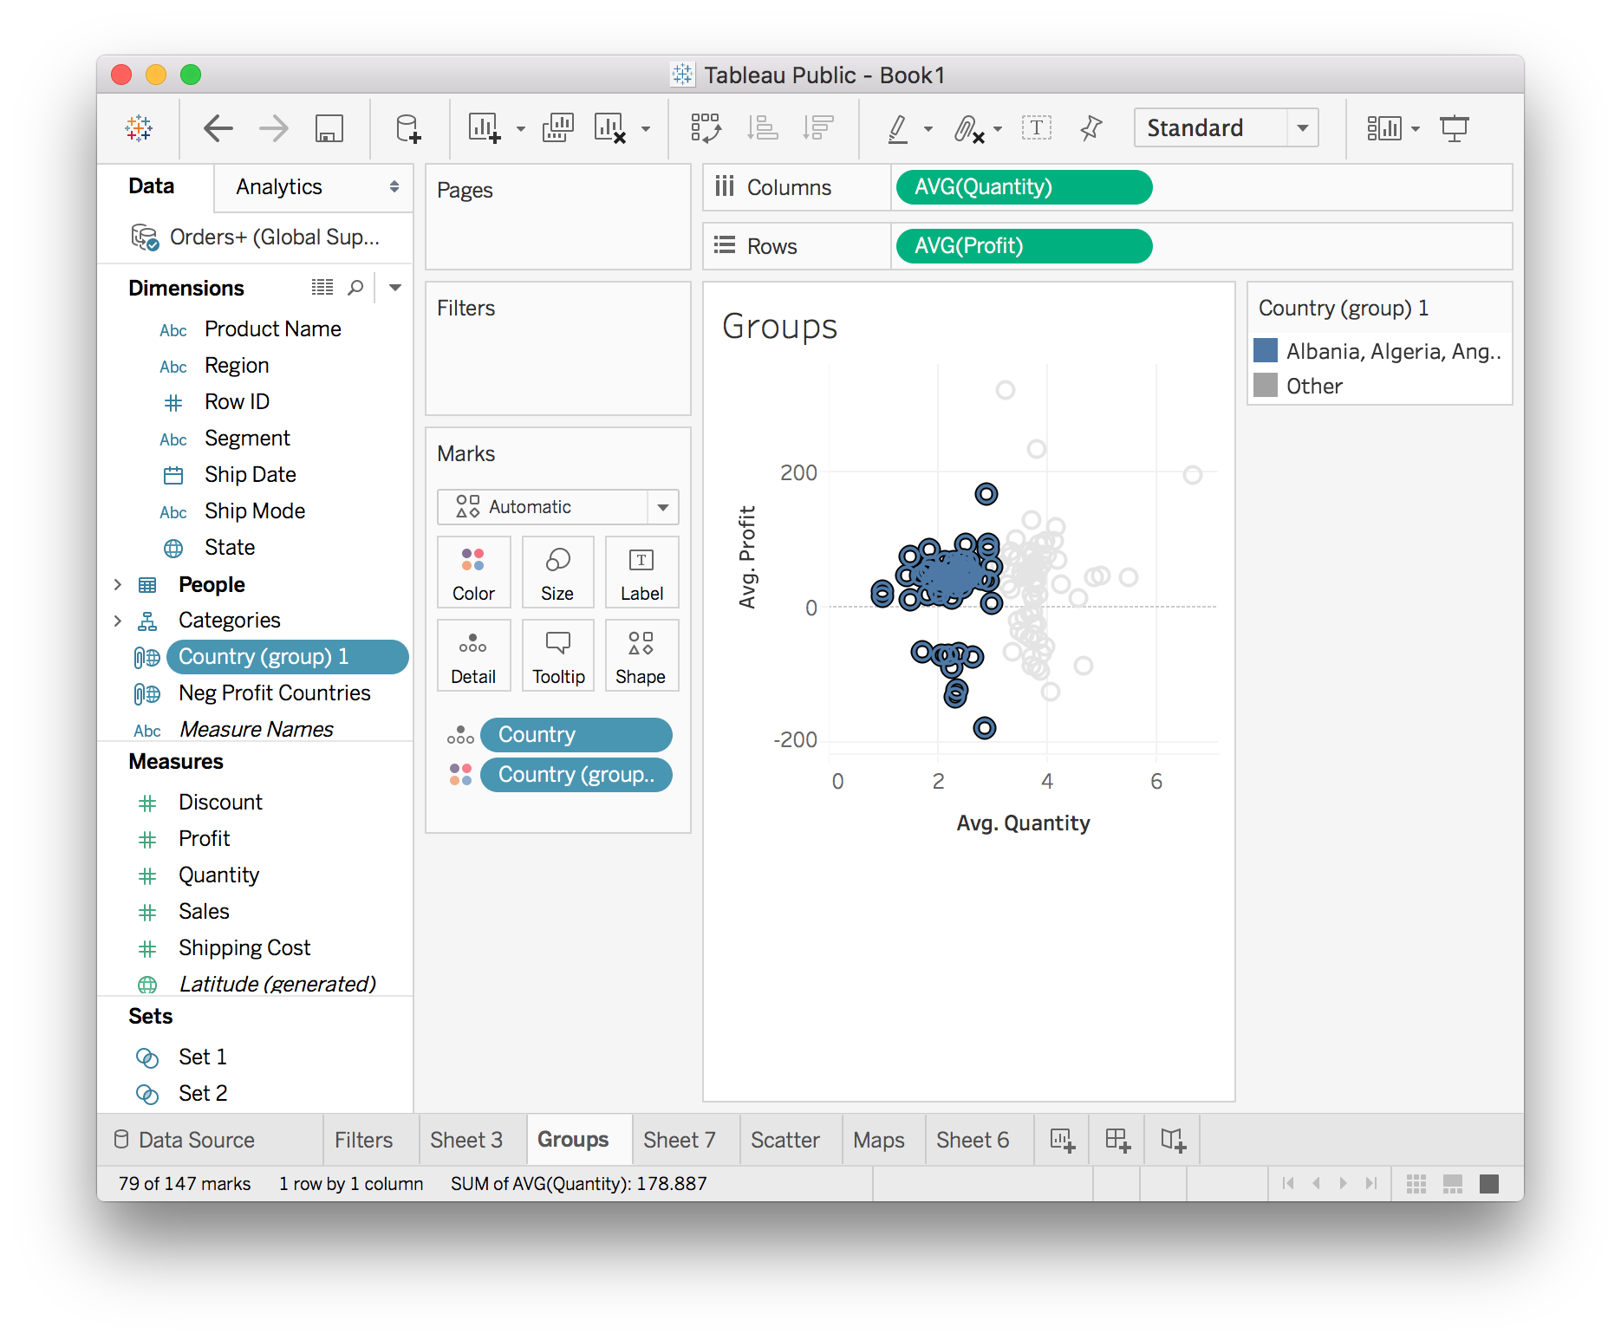Click the Save workbook icon
Image resolution: width=1621 pixels, height=1340 pixels.
(x=329, y=128)
